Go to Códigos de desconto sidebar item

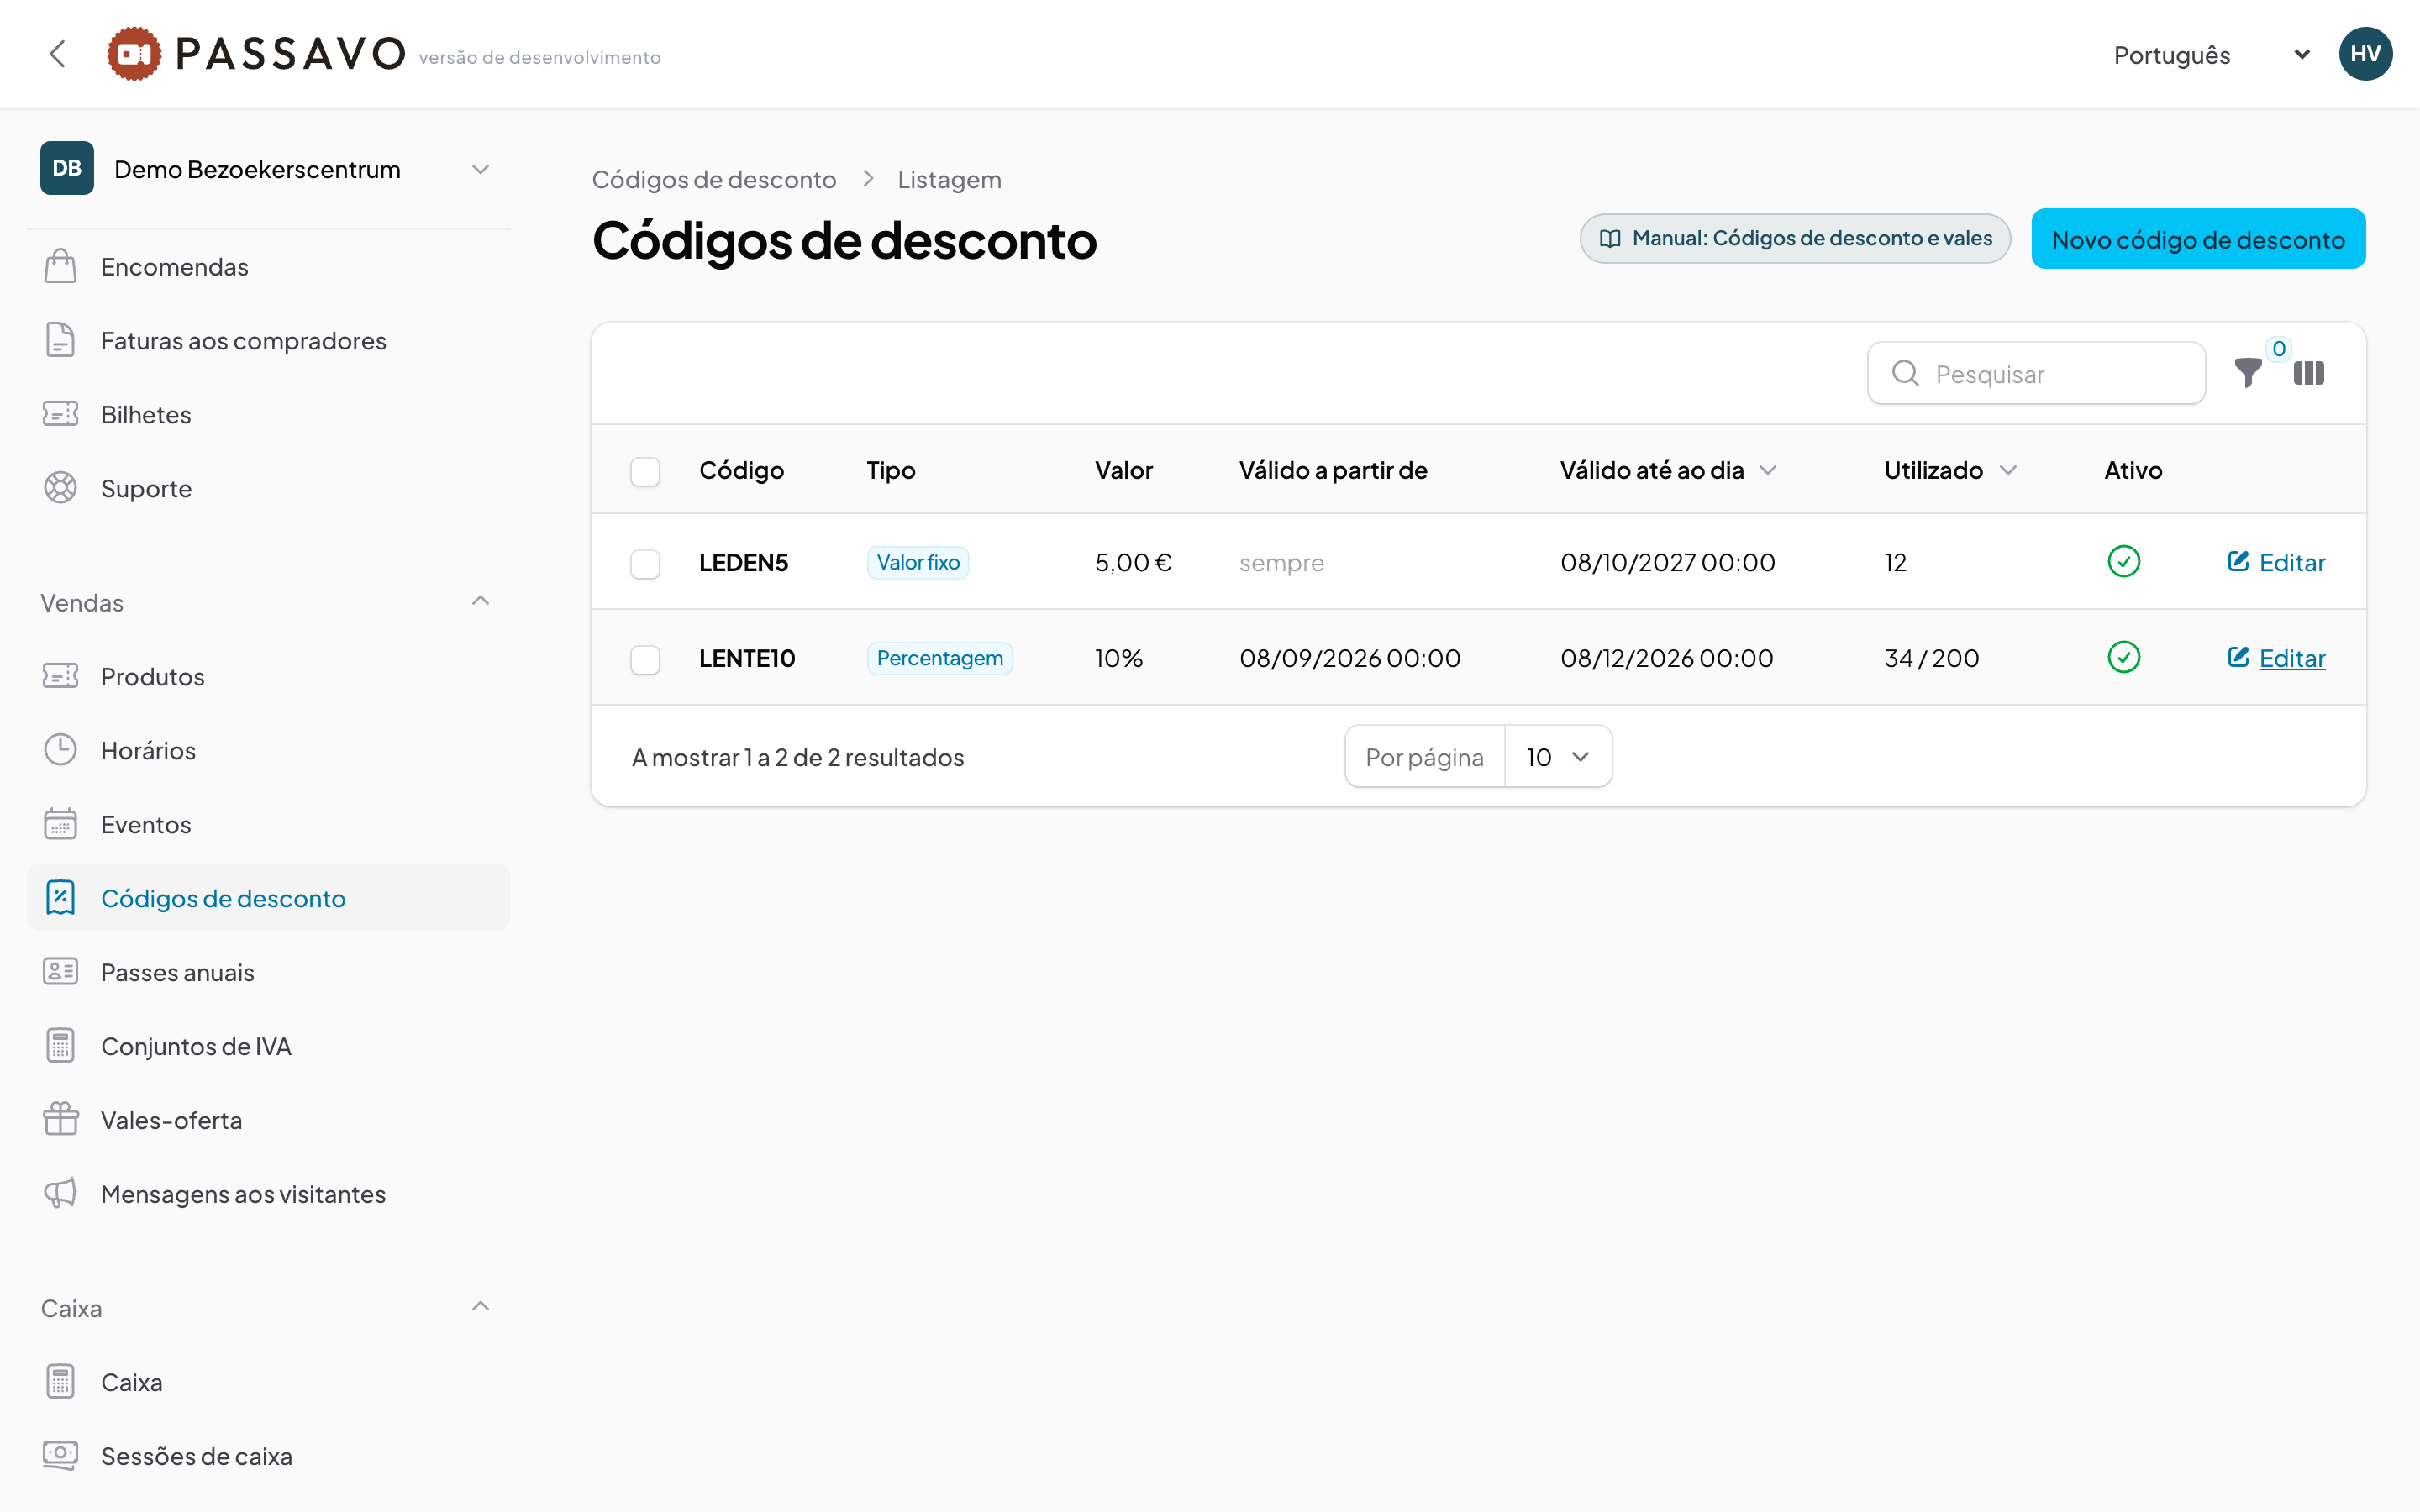pyautogui.click(x=268, y=898)
